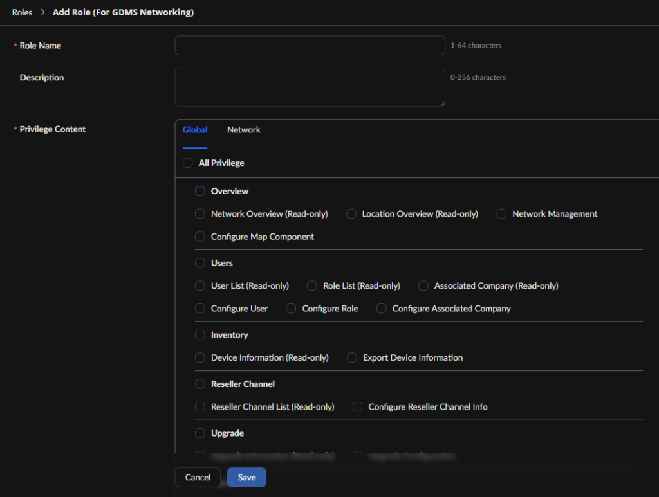Image resolution: width=659 pixels, height=497 pixels.
Task: Check Associated Company (Read-only) checkbox
Action: pyautogui.click(x=423, y=286)
